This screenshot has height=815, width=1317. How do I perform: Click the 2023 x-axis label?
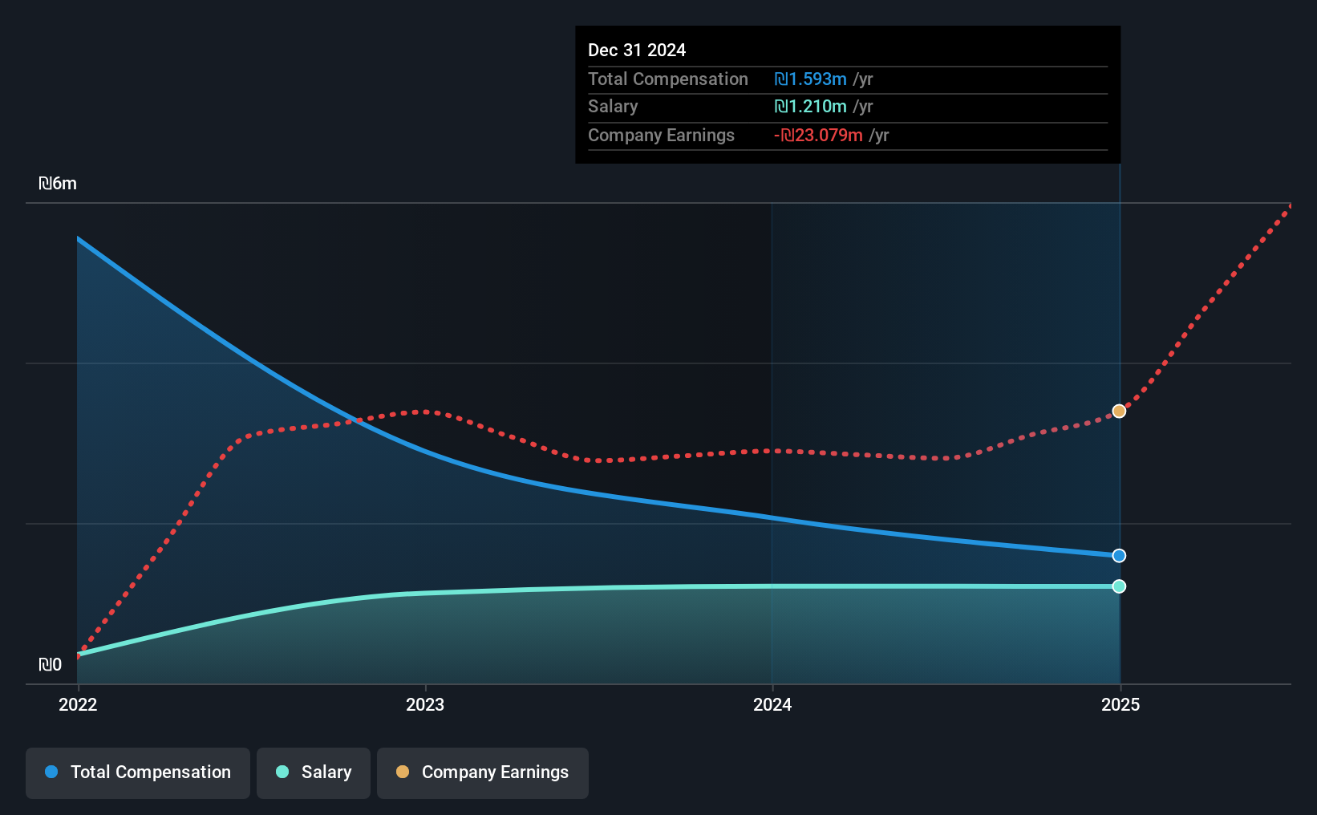[425, 704]
